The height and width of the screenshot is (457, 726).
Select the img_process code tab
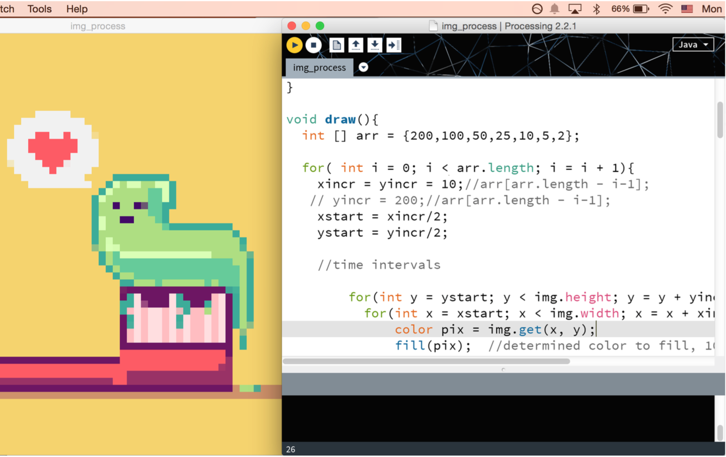tap(319, 68)
